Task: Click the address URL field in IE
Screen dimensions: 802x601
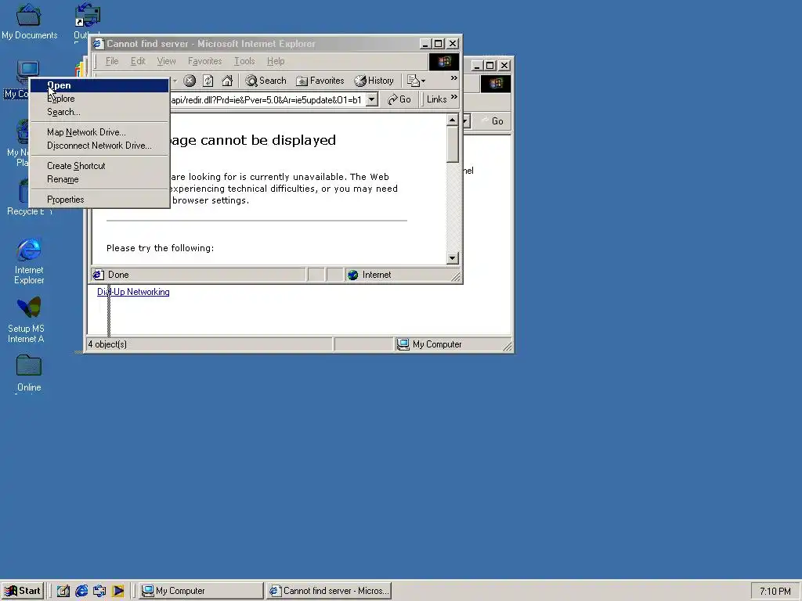Action: click(x=267, y=99)
